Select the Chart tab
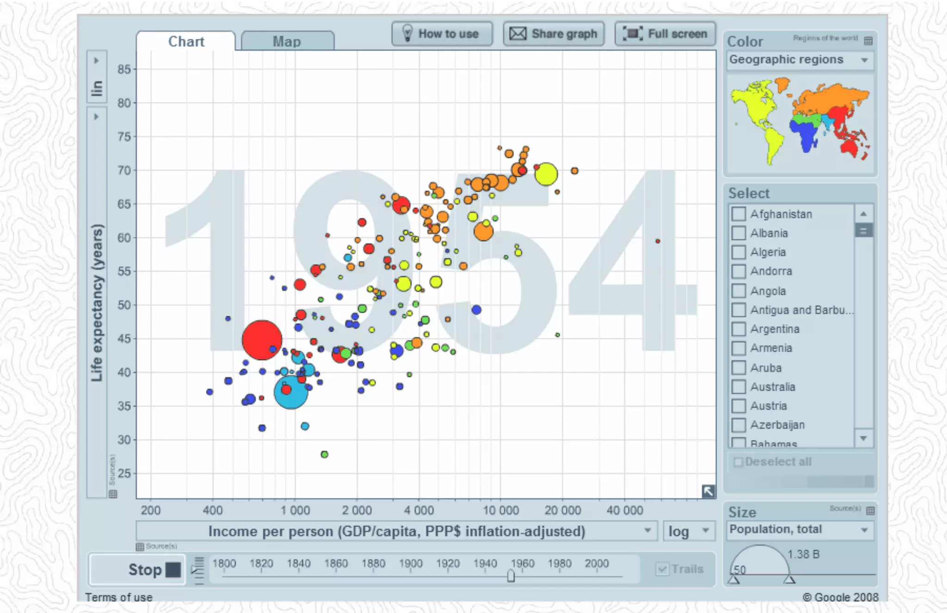 click(186, 42)
